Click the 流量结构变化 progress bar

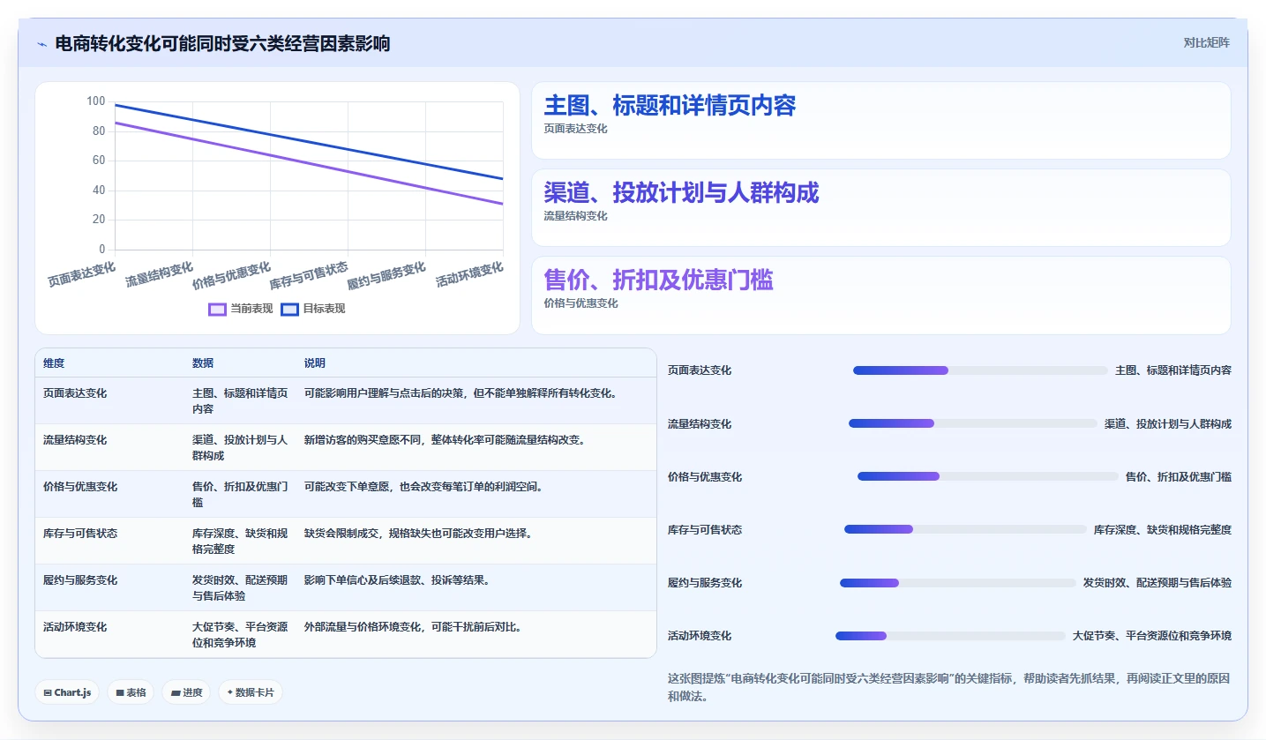tap(973, 423)
